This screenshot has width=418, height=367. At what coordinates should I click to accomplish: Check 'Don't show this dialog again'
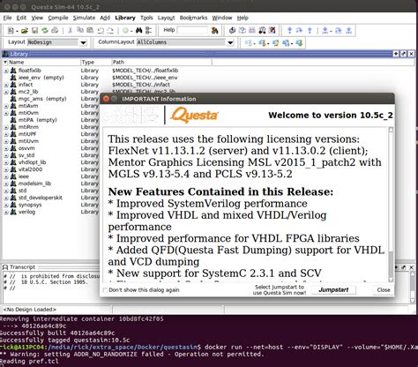pos(105,290)
